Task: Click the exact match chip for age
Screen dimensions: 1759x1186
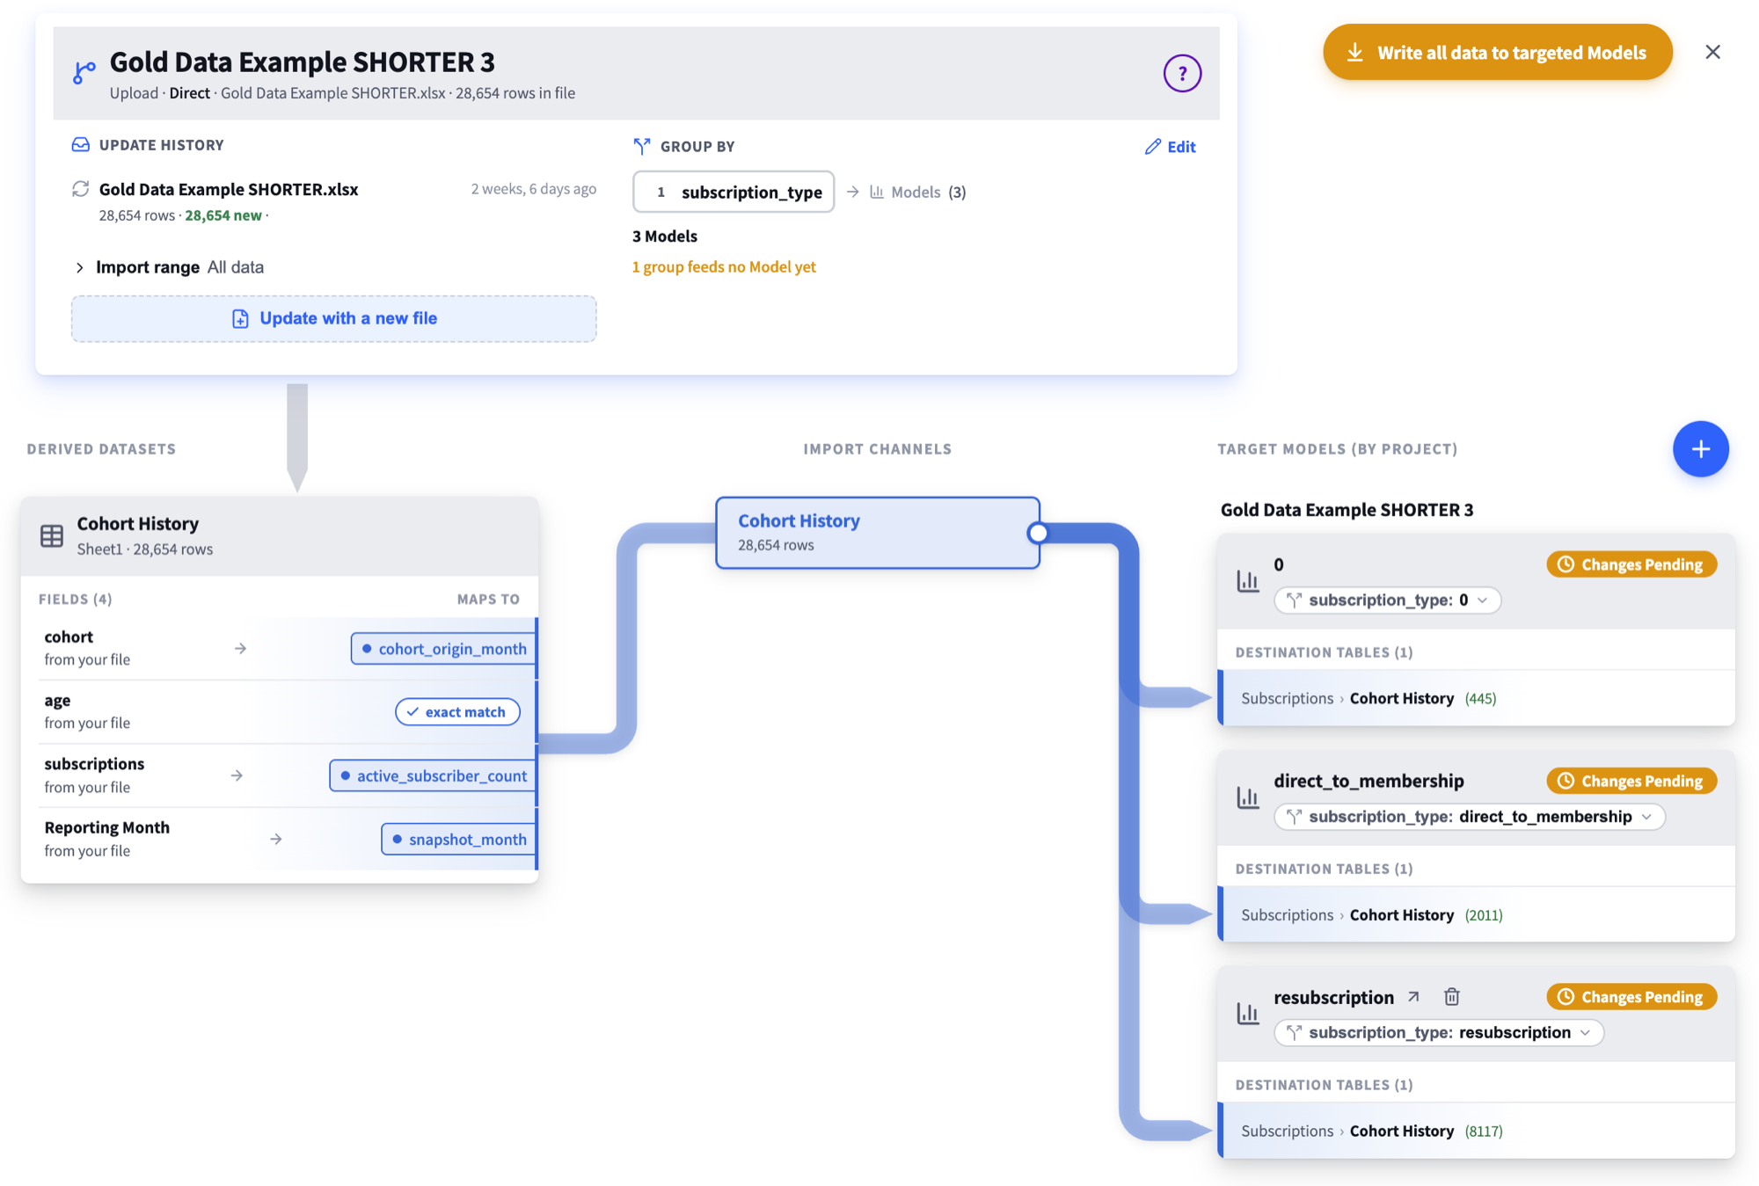Action: click(457, 712)
